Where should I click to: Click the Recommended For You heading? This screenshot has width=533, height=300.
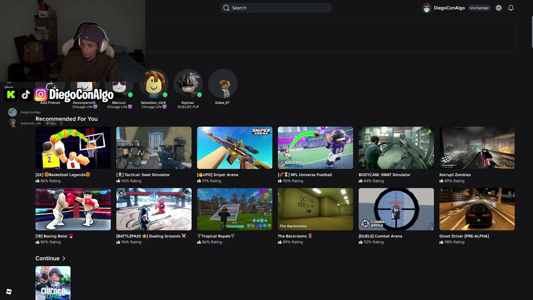[67, 119]
